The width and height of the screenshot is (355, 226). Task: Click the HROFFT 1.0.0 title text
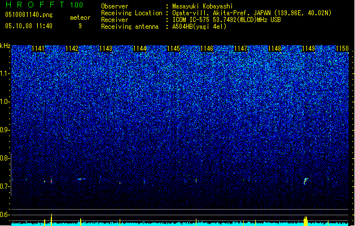tap(45, 5)
